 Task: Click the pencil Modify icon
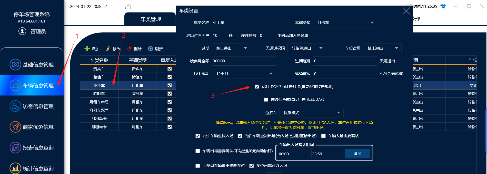108,49
